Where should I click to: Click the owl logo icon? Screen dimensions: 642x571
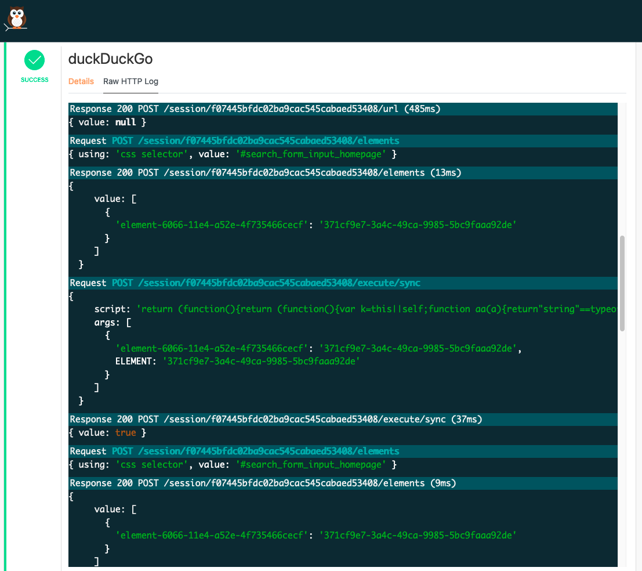(16, 19)
